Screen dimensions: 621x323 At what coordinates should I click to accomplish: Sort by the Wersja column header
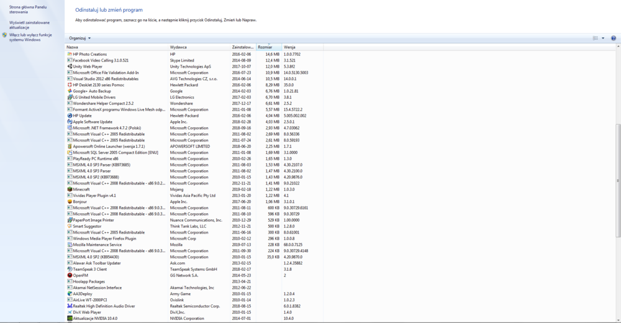coord(302,47)
